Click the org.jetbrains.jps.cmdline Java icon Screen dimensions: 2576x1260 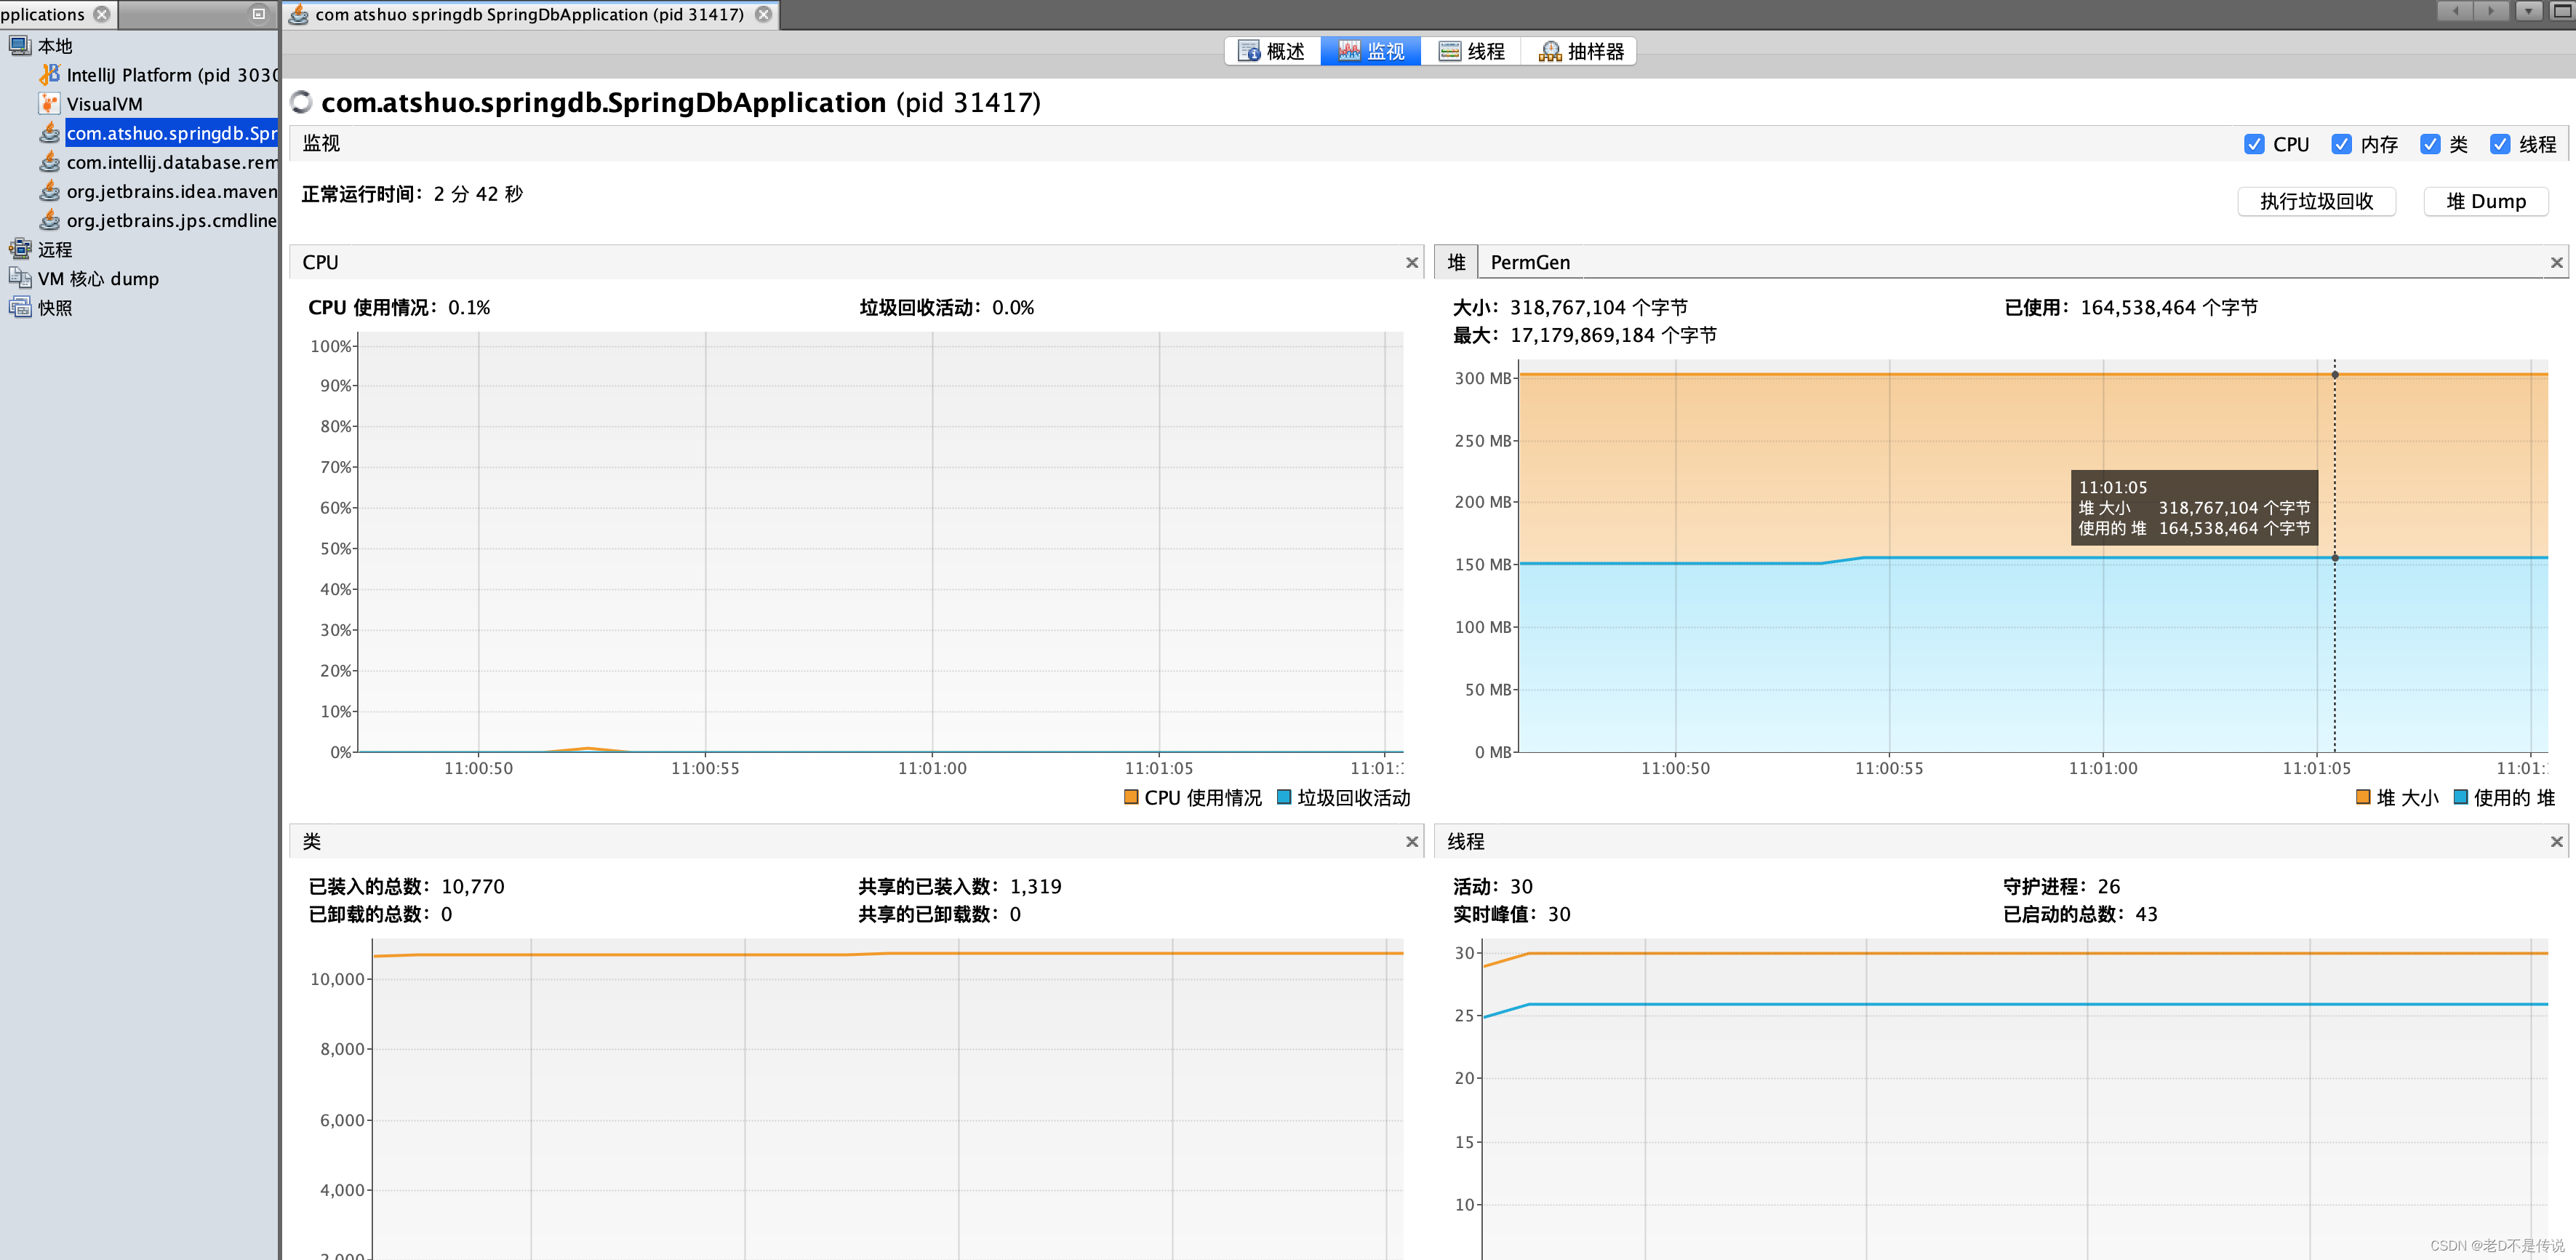click(x=49, y=219)
